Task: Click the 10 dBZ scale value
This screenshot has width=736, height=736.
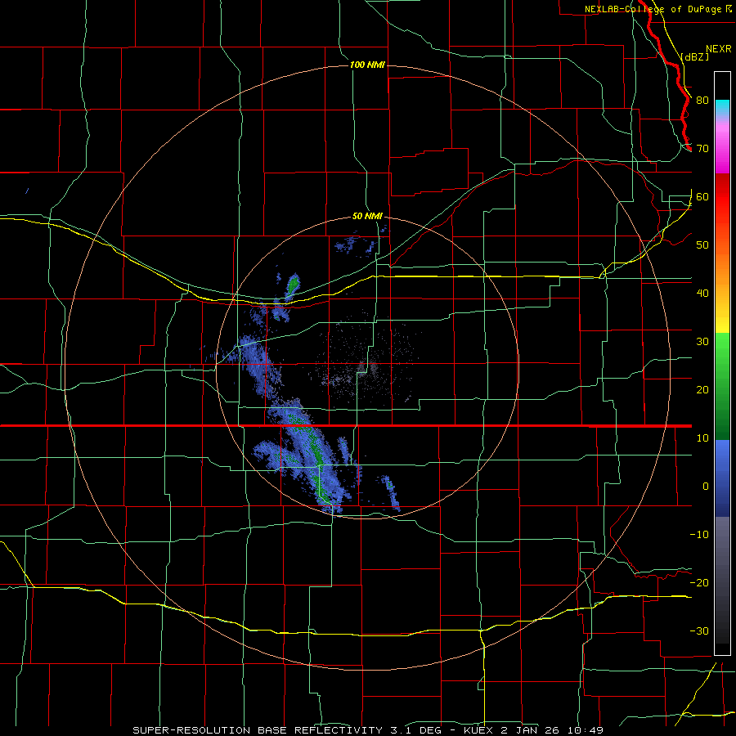Action: (x=702, y=438)
